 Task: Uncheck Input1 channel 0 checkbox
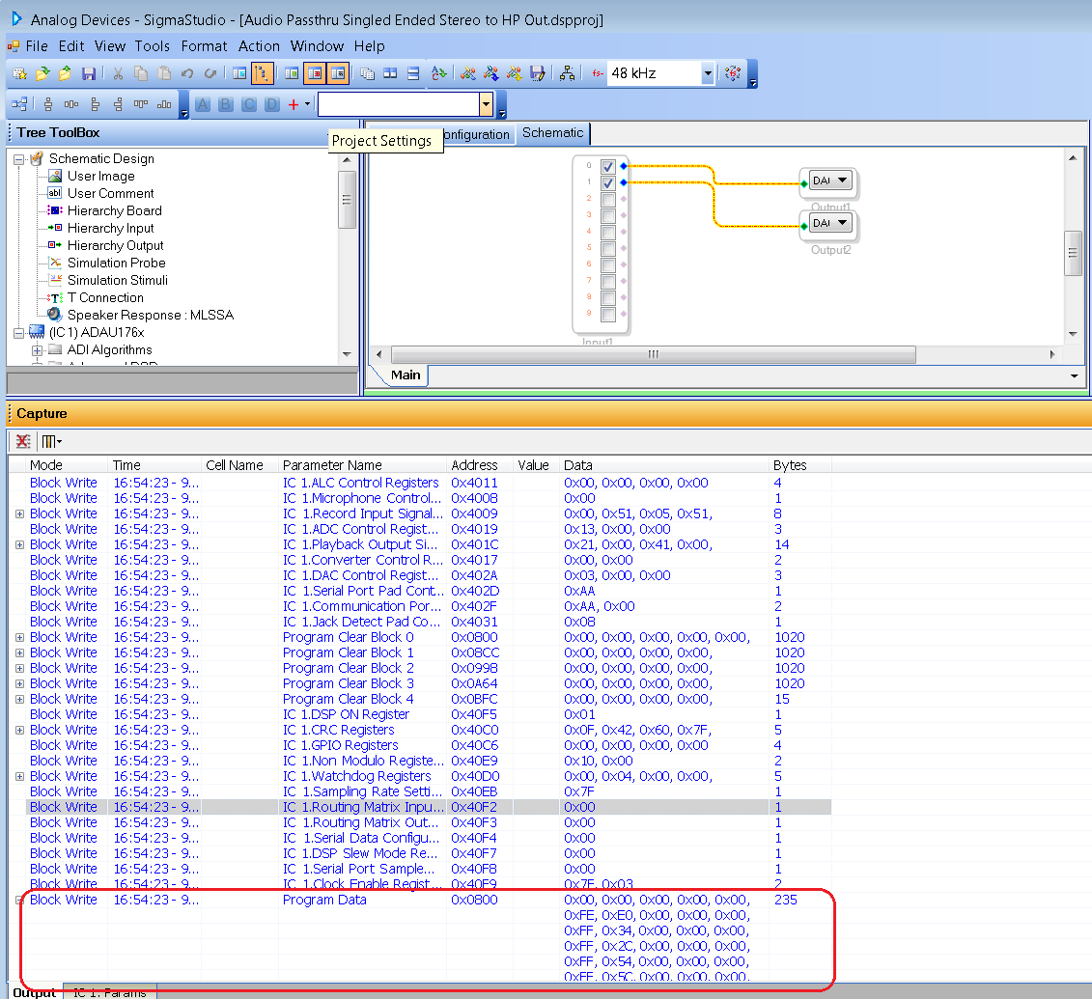coord(608,166)
